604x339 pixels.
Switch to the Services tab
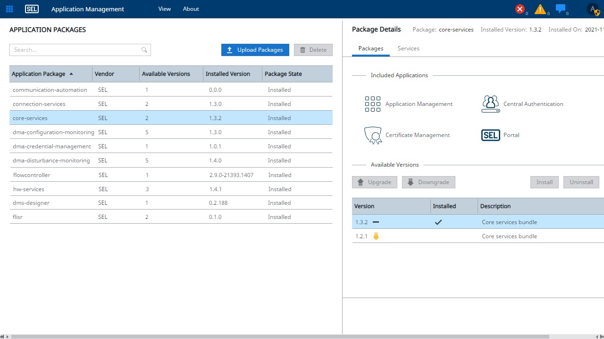pos(409,48)
